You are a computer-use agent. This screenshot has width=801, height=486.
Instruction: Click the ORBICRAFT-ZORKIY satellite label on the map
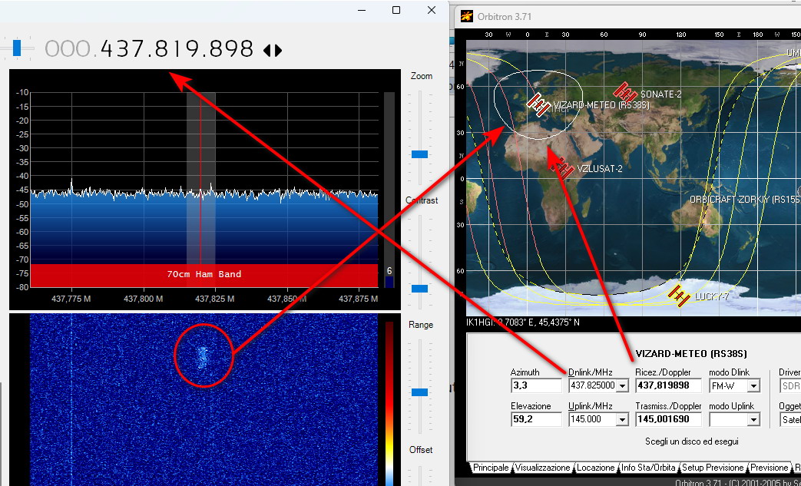(x=745, y=200)
